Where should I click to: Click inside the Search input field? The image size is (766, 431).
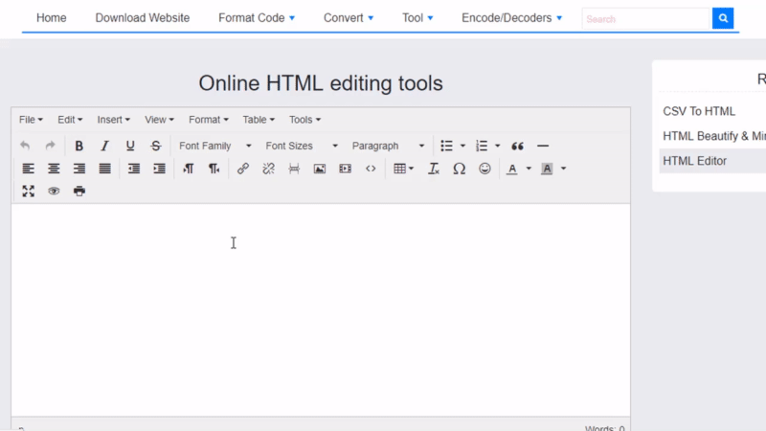(x=645, y=18)
